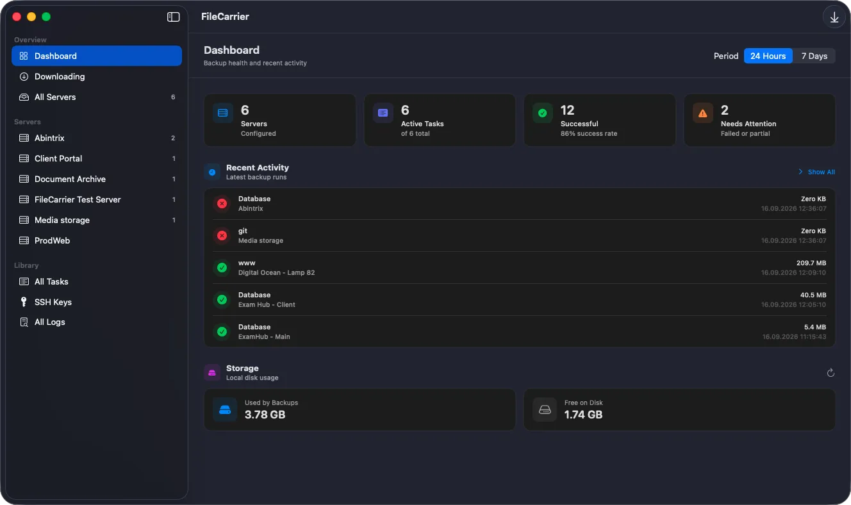851x505 pixels.
Task: Click the purple Storage section icon
Action: click(x=212, y=372)
